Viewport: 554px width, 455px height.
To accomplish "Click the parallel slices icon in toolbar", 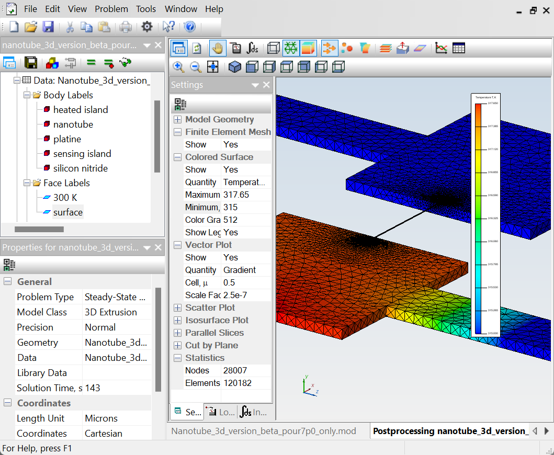I will [386, 48].
